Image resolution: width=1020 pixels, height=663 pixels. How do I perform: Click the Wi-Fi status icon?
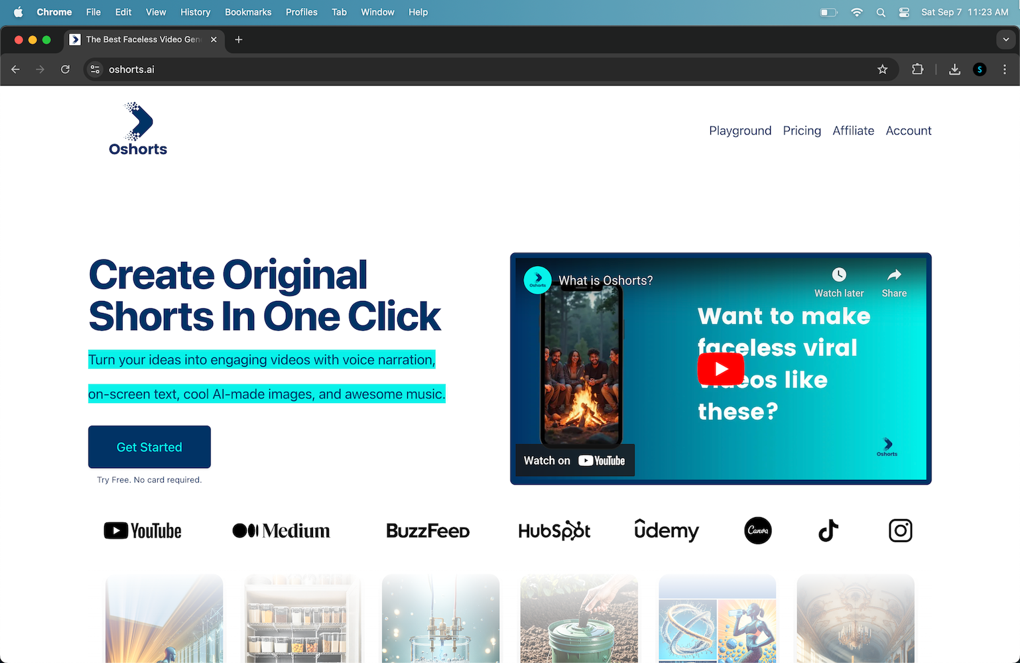[857, 12]
